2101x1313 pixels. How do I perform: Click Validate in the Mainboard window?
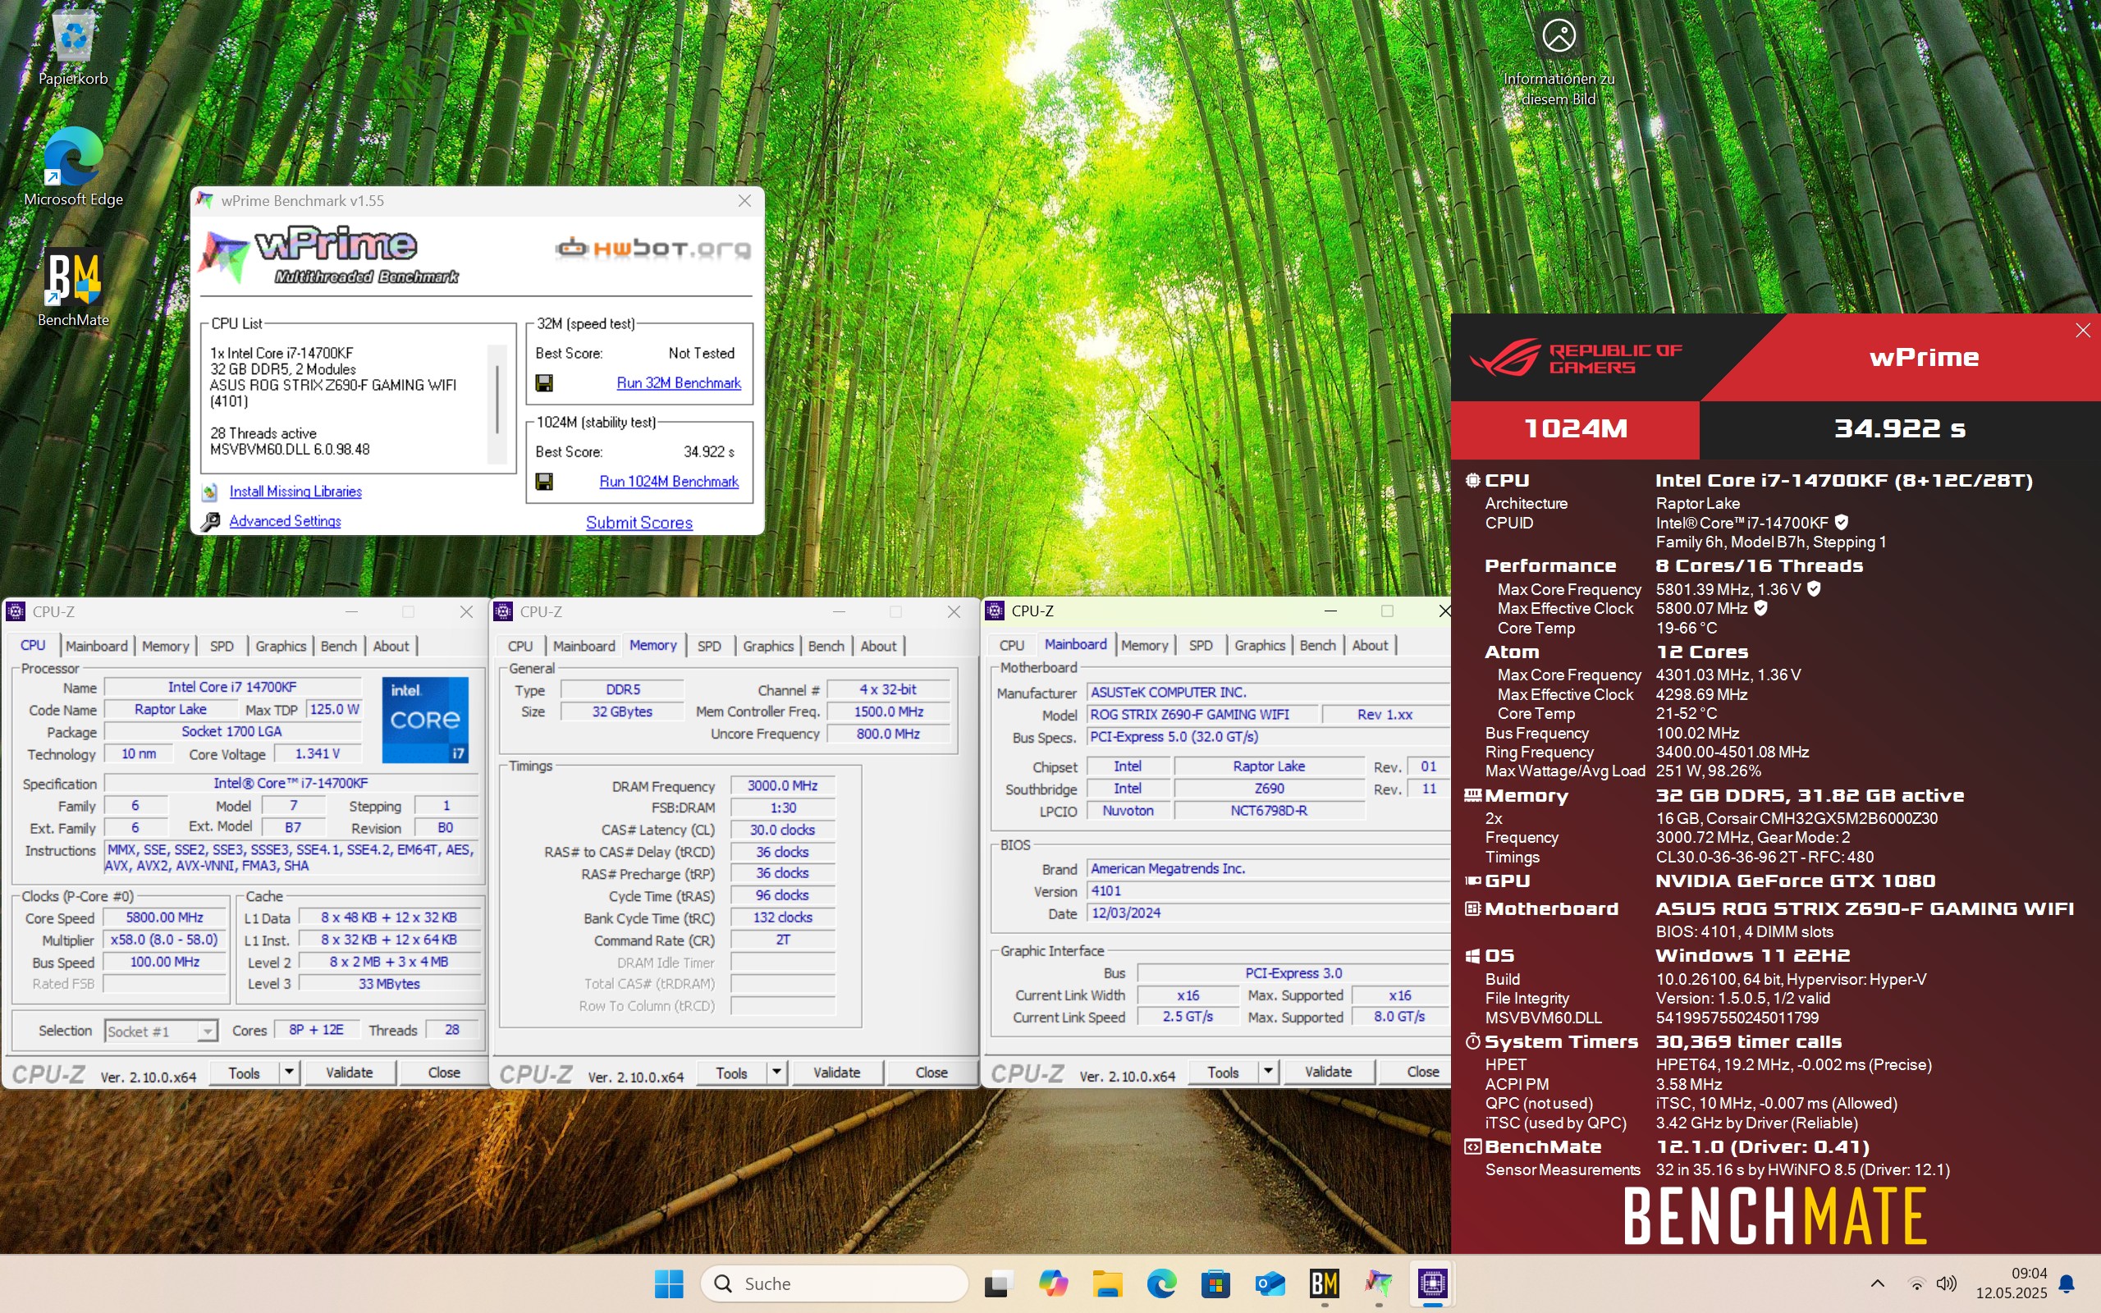tap(1329, 1072)
